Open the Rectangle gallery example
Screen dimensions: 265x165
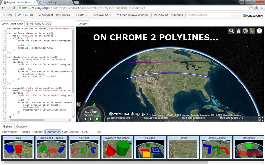(249, 148)
